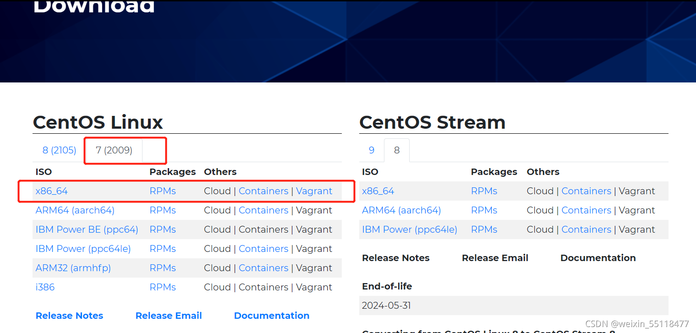Image resolution: width=696 pixels, height=333 pixels.
Task: Click the 2024-05-31 end-of-life date
Action: (386, 306)
